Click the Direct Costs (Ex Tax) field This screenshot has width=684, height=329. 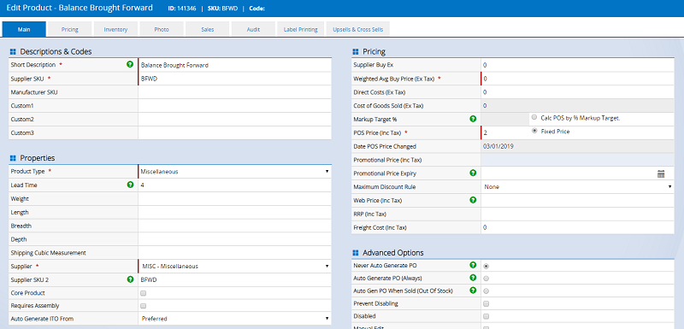[578, 92]
